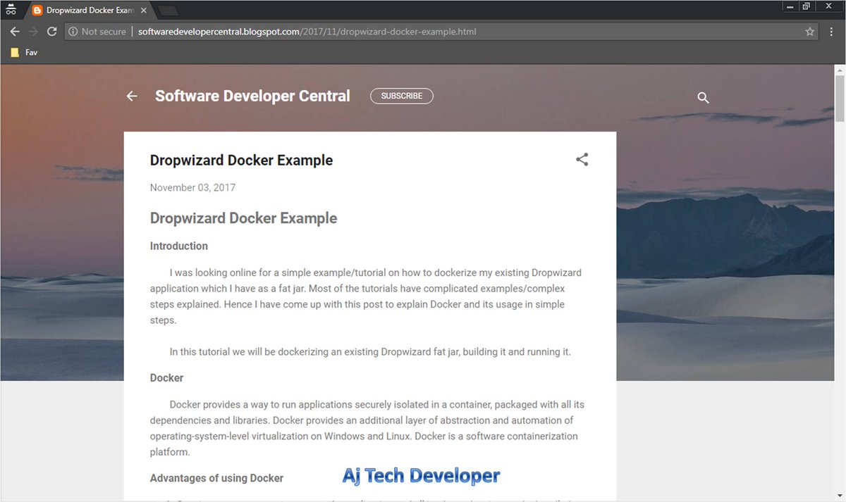Open the Fav bookmarks folder
This screenshot has width=846, height=502.
(22, 52)
